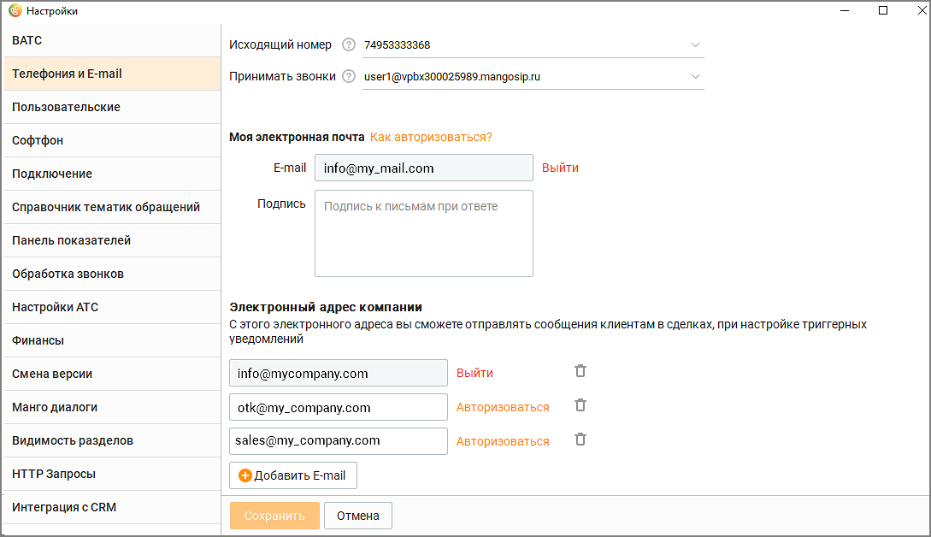Click into the Подпись signature text area

tap(424, 233)
